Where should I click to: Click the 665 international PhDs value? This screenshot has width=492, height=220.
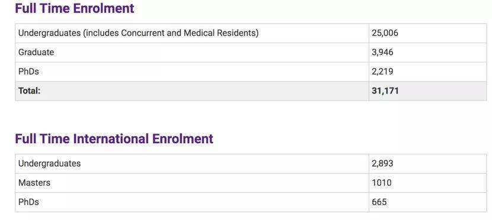tap(379, 202)
